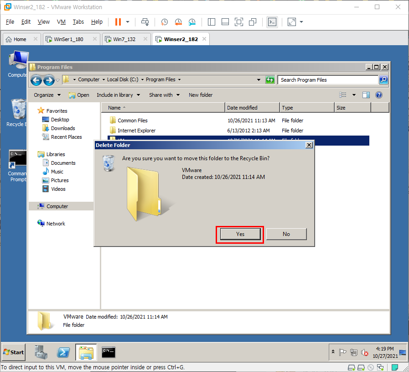Click the search magnifier icon

coord(383,80)
